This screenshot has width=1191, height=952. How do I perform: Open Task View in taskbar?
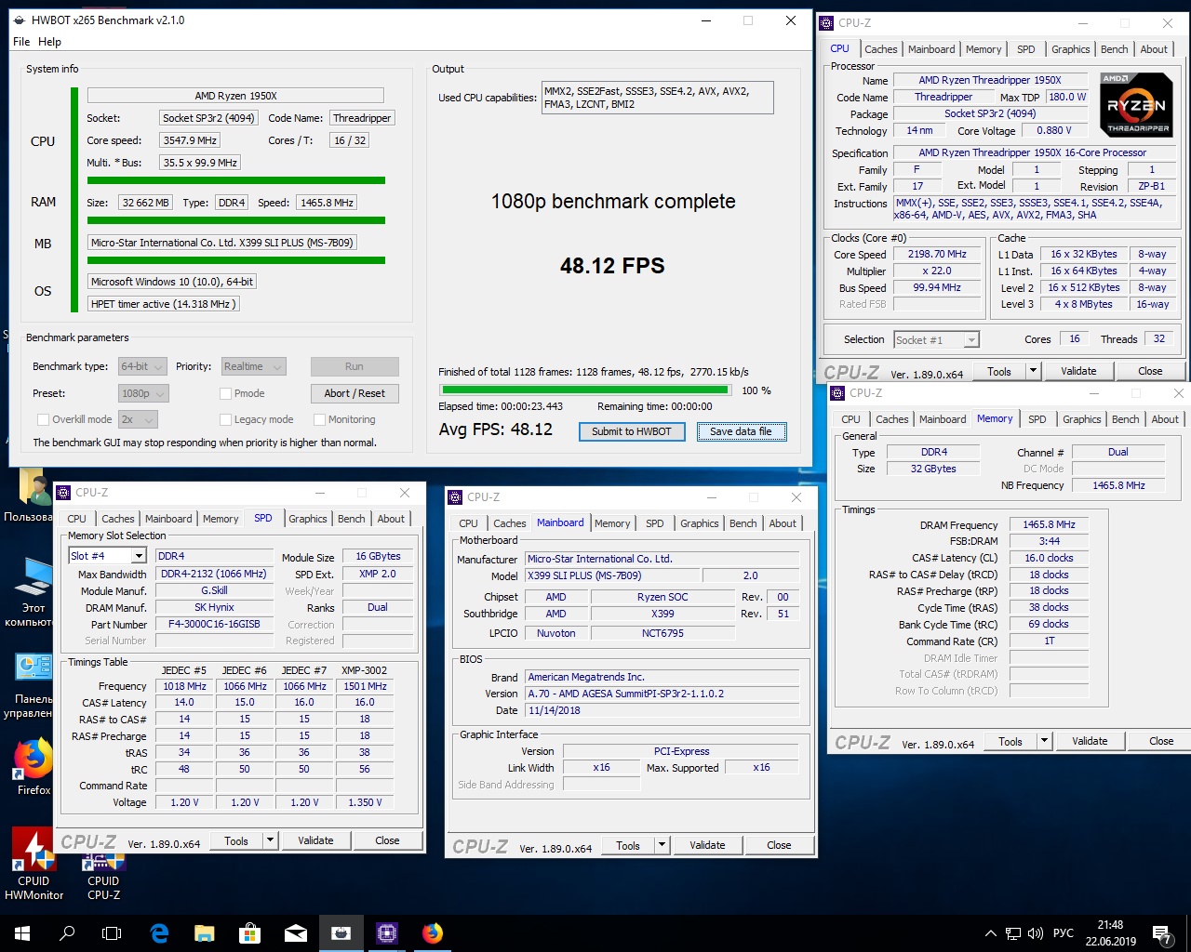coord(112,933)
